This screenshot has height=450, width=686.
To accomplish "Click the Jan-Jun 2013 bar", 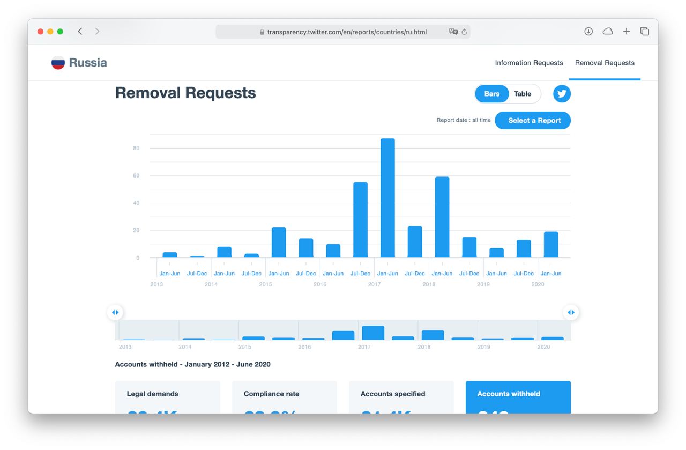I will click(x=170, y=255).
